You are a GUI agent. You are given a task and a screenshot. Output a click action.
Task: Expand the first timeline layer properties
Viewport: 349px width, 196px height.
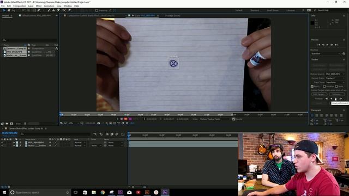pyautogui.click(x=14, y=143)
